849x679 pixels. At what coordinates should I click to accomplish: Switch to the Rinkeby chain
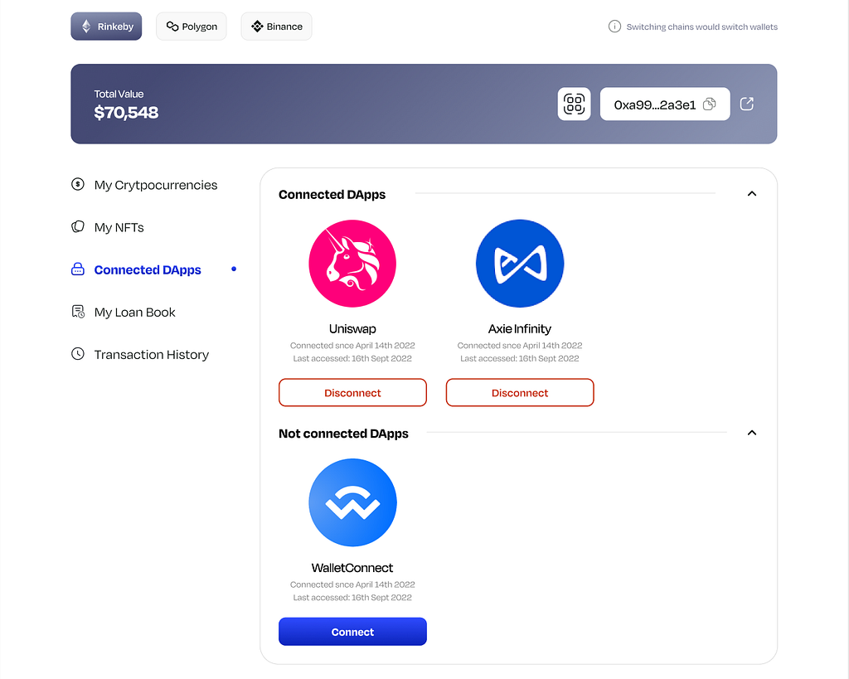[x=106, y=27]
